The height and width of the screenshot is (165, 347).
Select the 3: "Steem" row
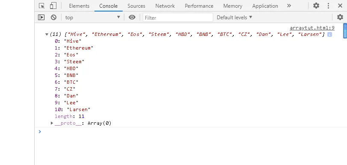coord(70,62)
